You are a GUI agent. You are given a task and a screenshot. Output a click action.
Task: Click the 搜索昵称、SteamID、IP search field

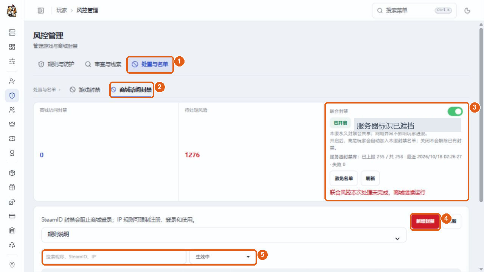[114, 257]
